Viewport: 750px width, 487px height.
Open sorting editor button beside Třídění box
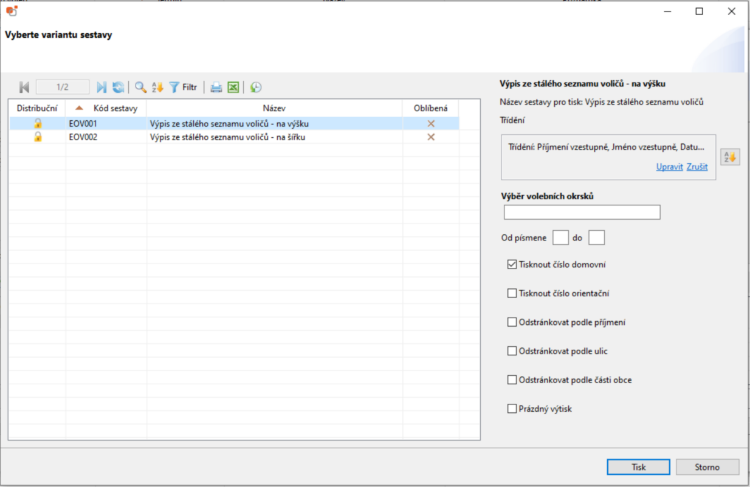[x=730, y=157]
